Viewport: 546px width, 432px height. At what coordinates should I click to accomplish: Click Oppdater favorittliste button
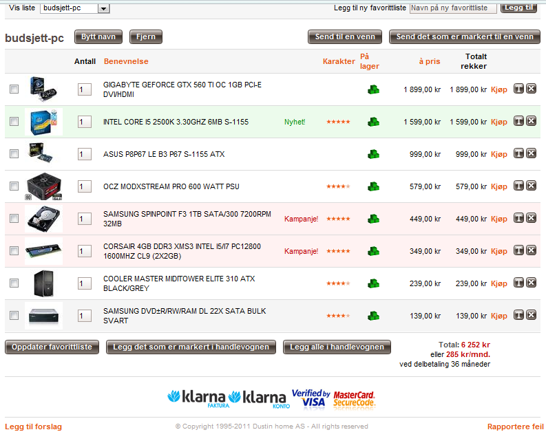click(x=52, y=347)
